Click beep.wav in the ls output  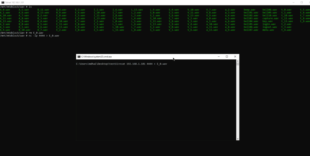pos(249,10)
